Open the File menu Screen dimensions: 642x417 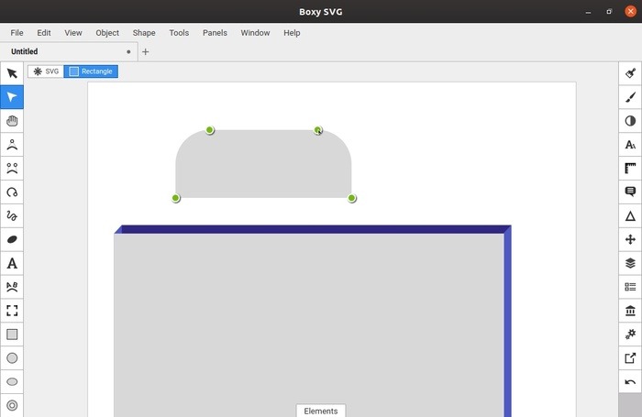click(17, 33)
